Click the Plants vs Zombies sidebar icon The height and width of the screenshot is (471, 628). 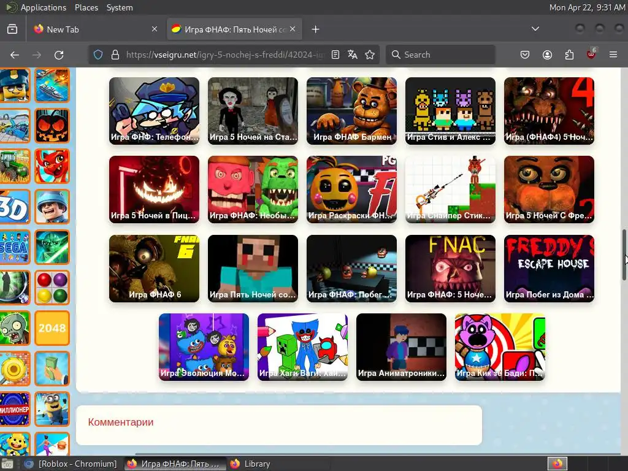coord(15,328)
